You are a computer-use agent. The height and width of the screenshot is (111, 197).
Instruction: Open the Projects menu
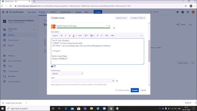(x=43, y=12)
